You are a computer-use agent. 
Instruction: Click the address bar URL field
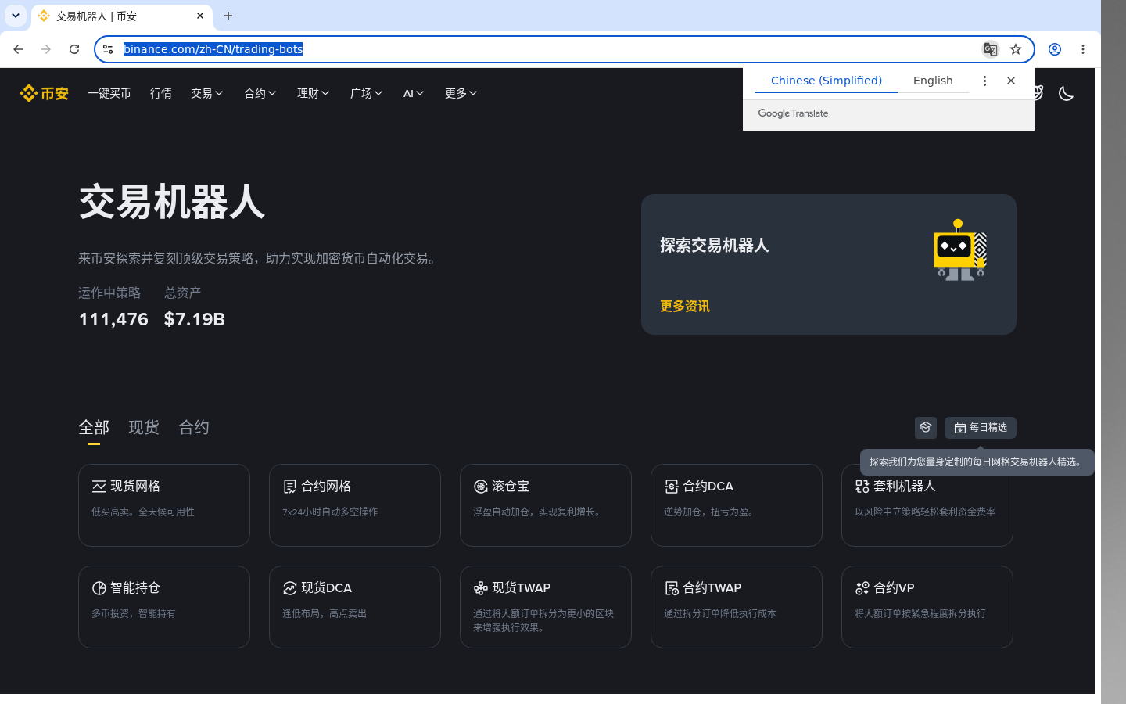coord(547,49)
